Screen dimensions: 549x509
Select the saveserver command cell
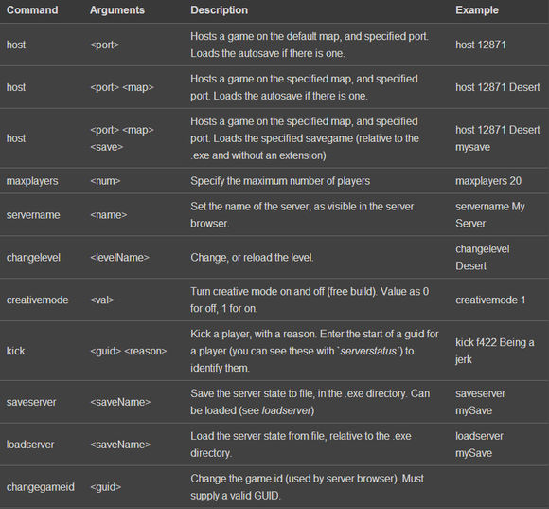[x=31, y=402]
